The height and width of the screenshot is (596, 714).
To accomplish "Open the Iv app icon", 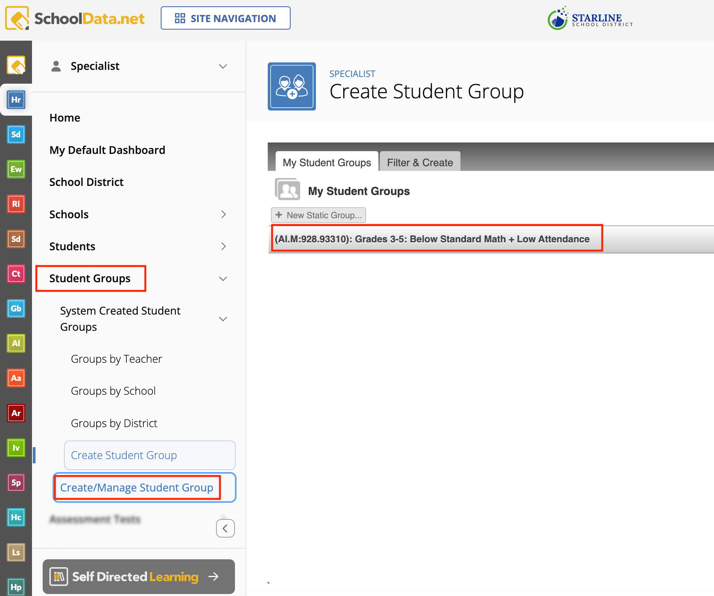I will (16, 448).
